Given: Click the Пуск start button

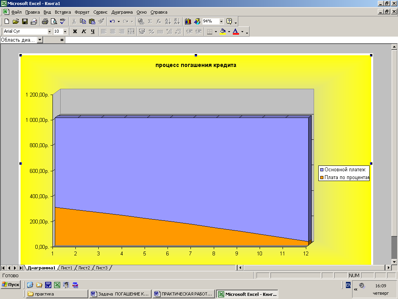Looking at the screenshot, I should [x=10, y=285].
